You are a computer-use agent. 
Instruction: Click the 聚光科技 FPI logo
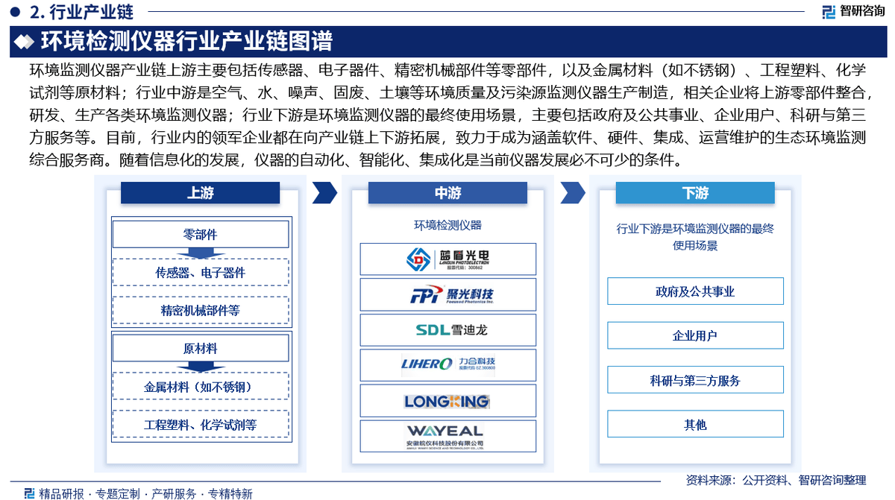(x=447, y=294)
